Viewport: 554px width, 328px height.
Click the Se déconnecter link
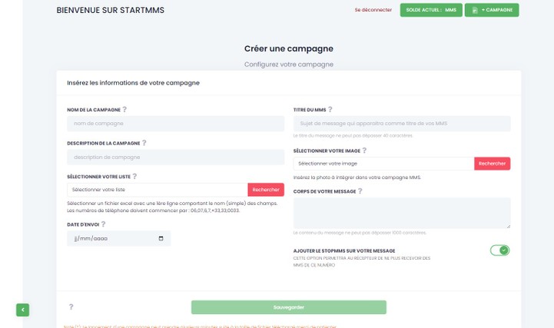point(373,10)
